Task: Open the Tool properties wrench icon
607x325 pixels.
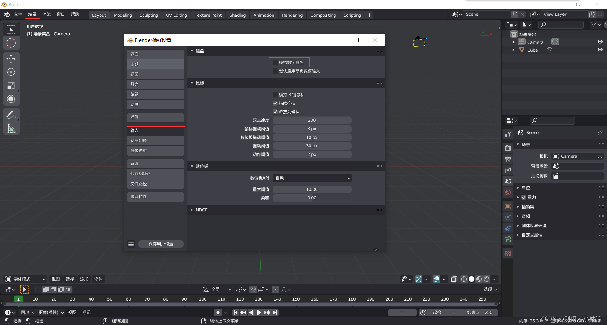Action: point(508,134)
